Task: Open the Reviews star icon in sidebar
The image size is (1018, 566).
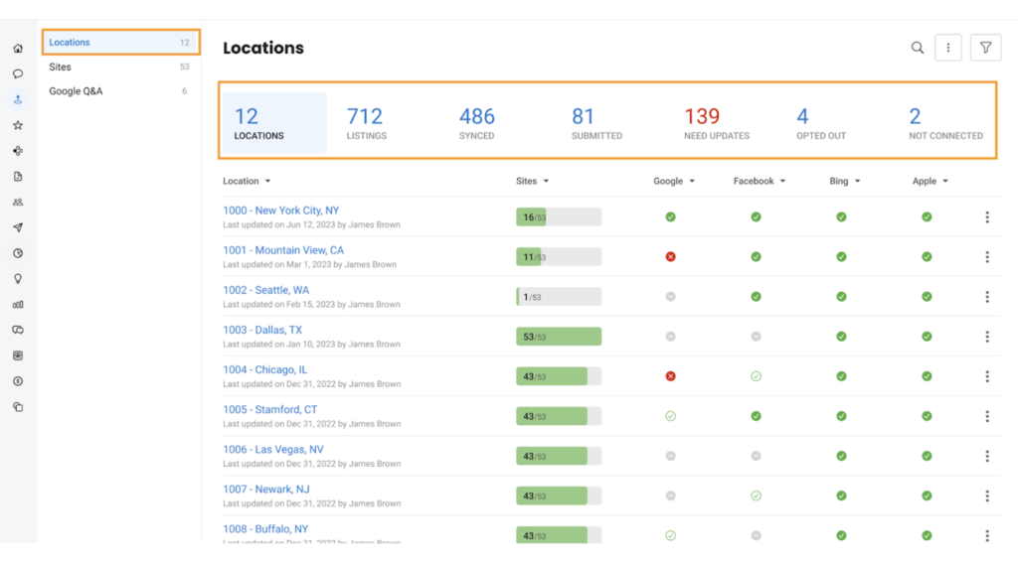Action: [x=18, y=125]
